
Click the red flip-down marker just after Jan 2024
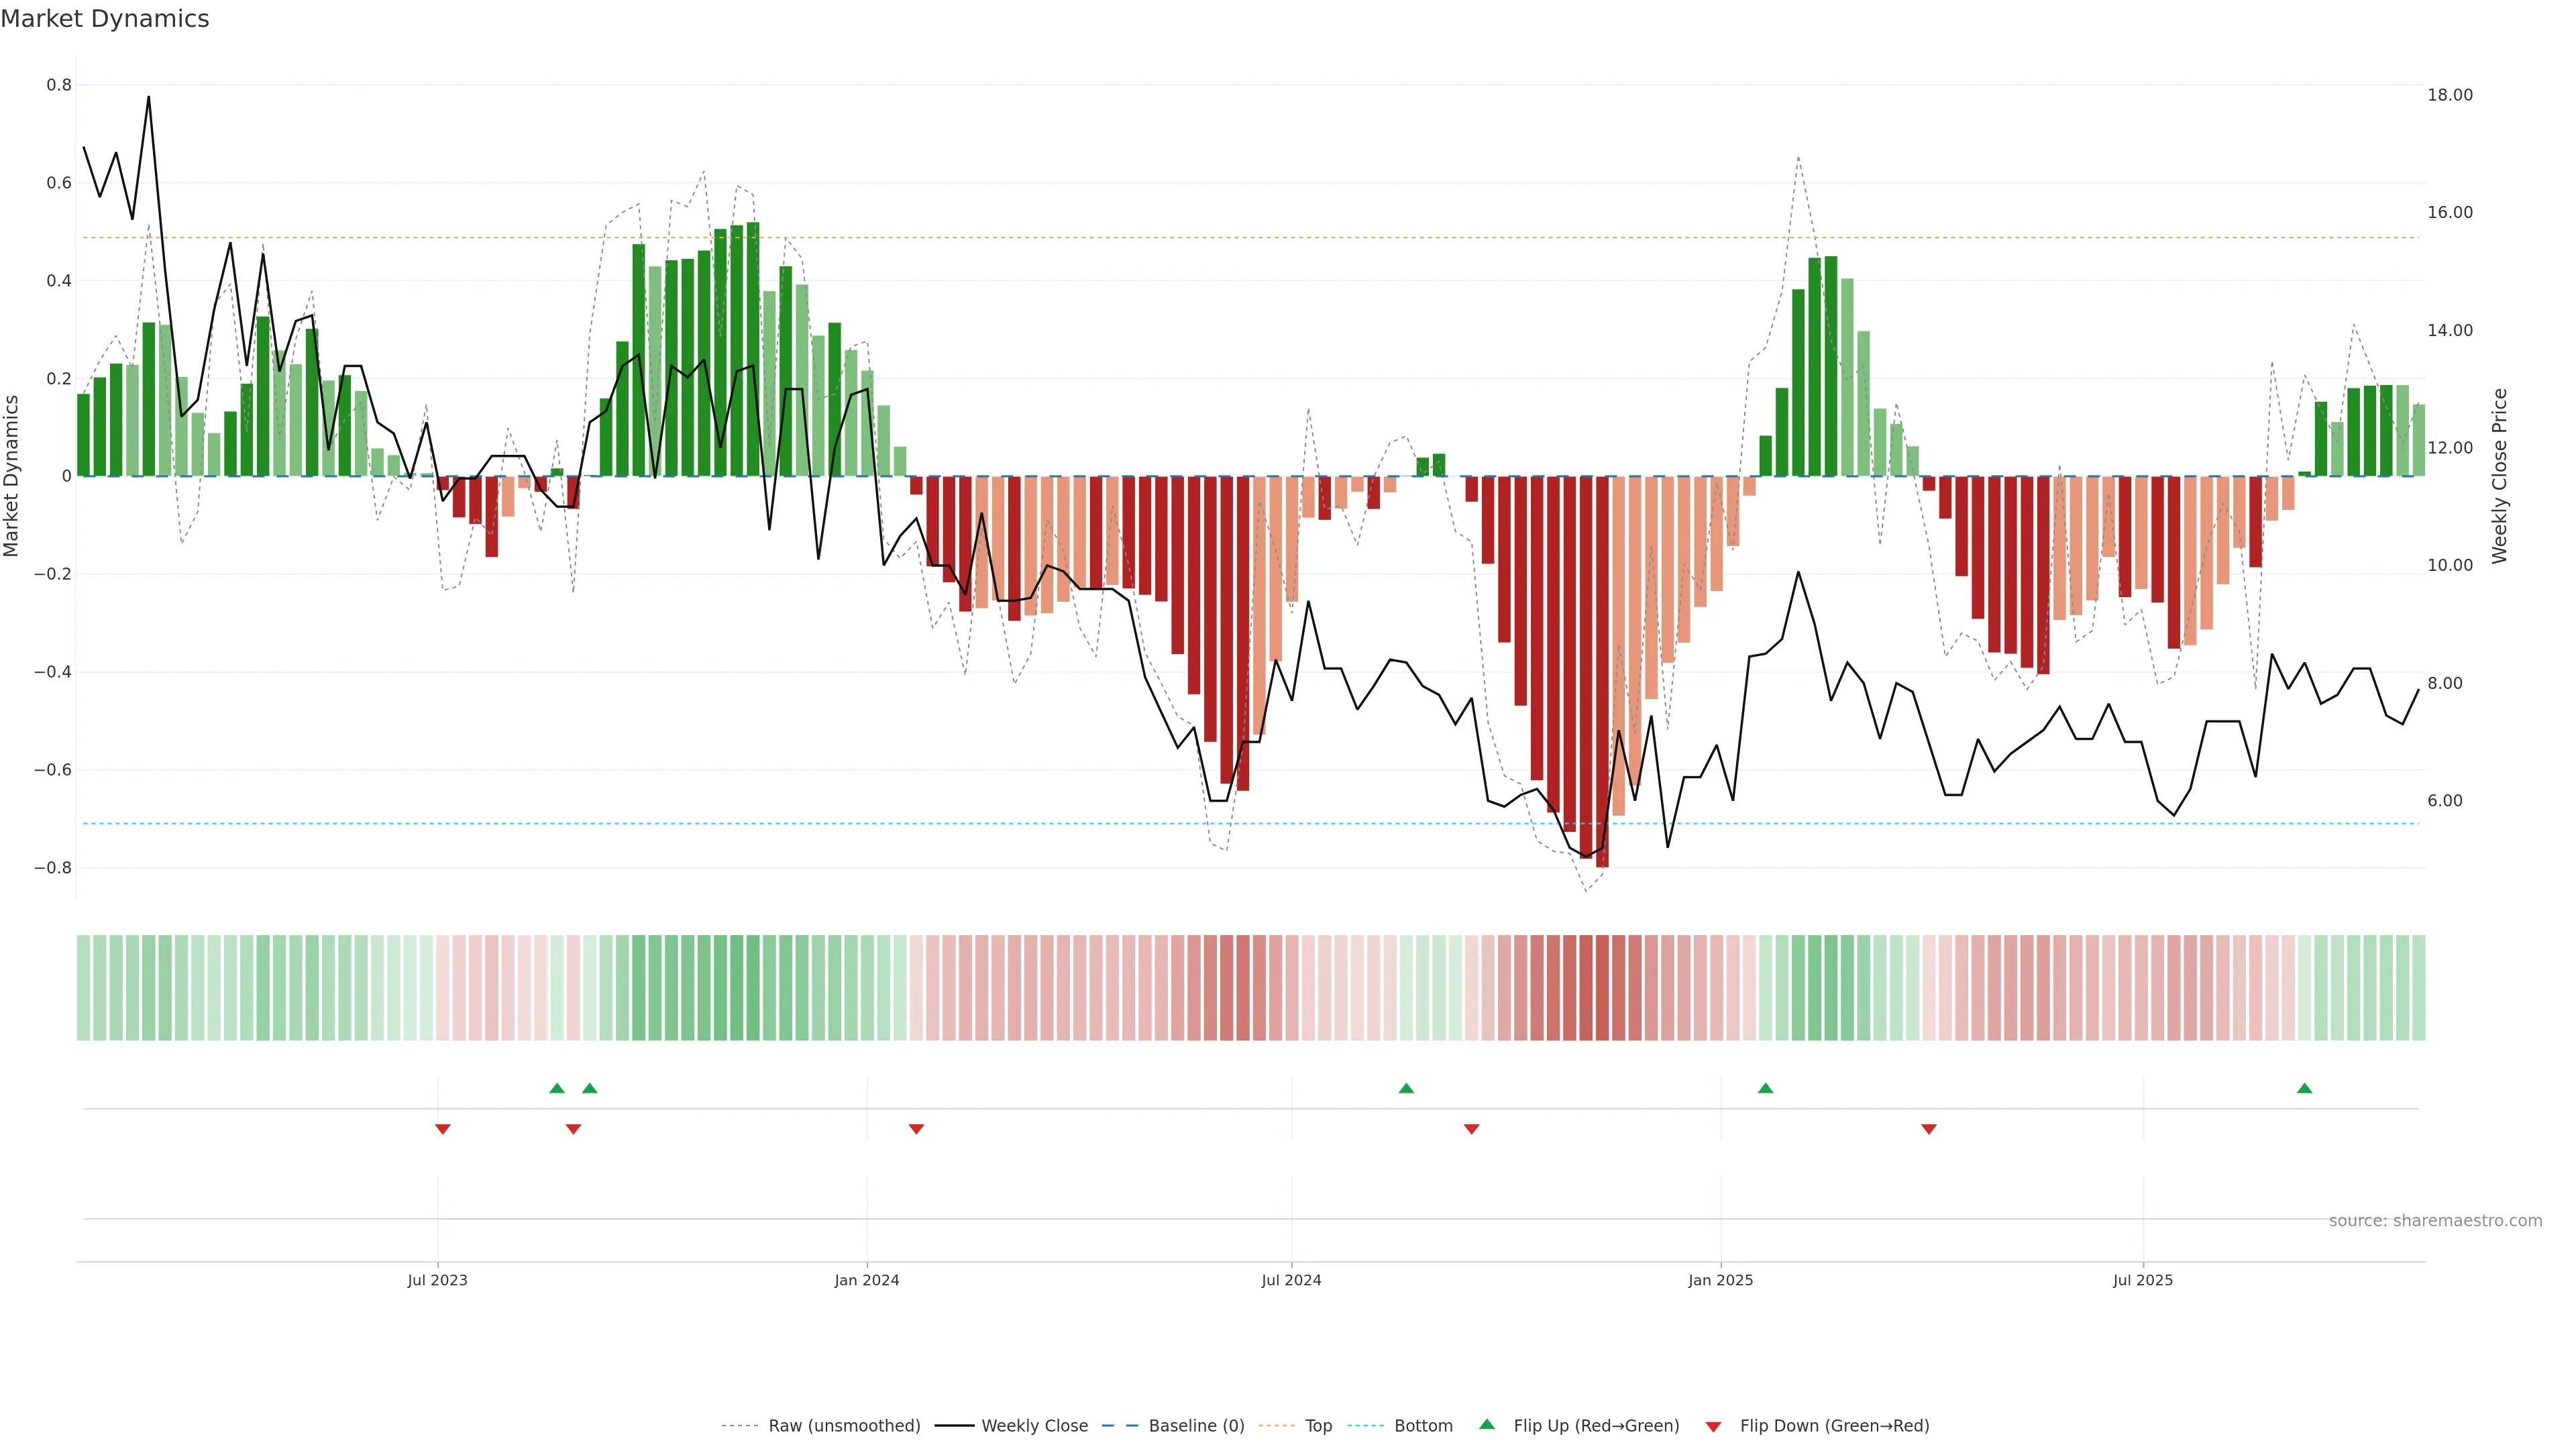[x=916, y=1129]
